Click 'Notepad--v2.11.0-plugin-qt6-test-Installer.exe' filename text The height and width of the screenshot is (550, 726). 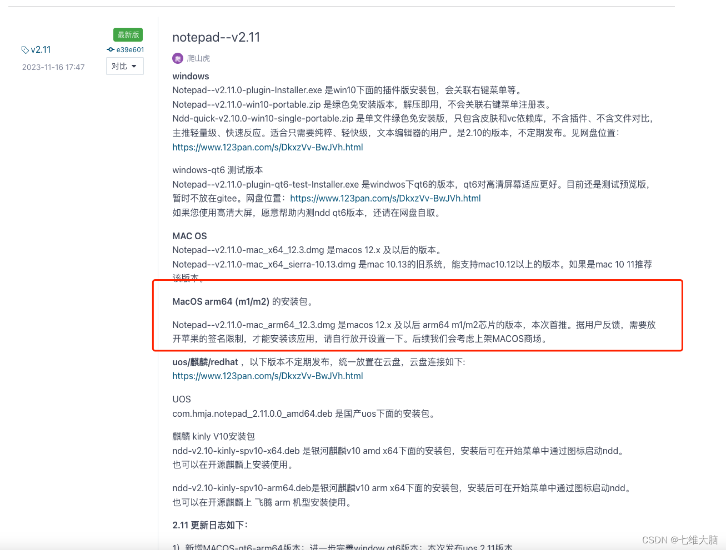coord(266,184)
